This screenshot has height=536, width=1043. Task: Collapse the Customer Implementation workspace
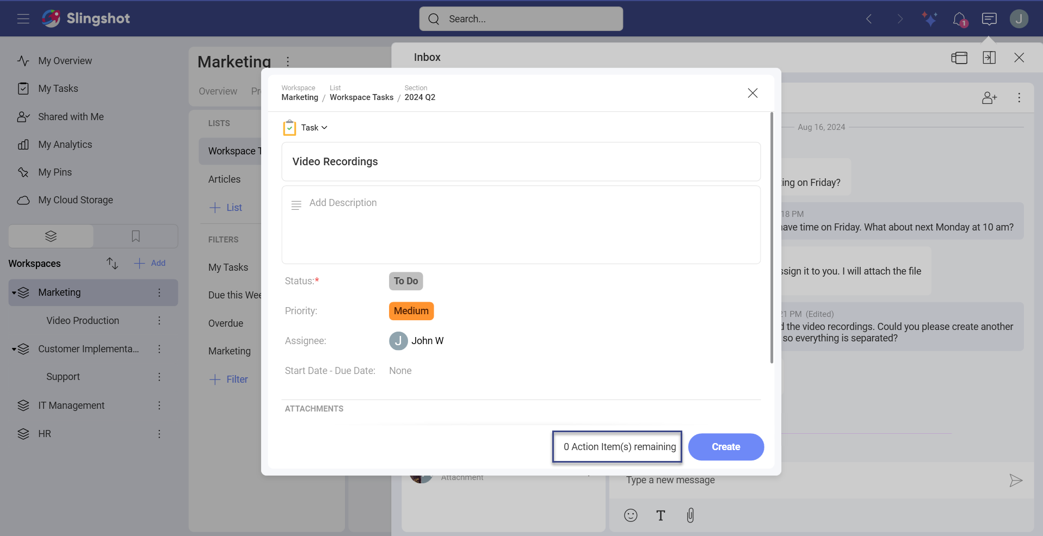pos(14,350)
